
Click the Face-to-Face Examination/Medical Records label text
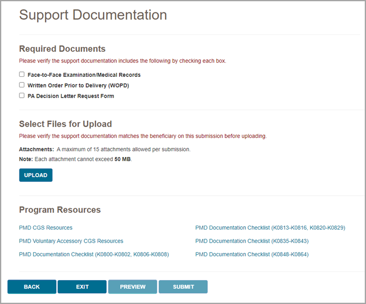click(x=84, y=75)
